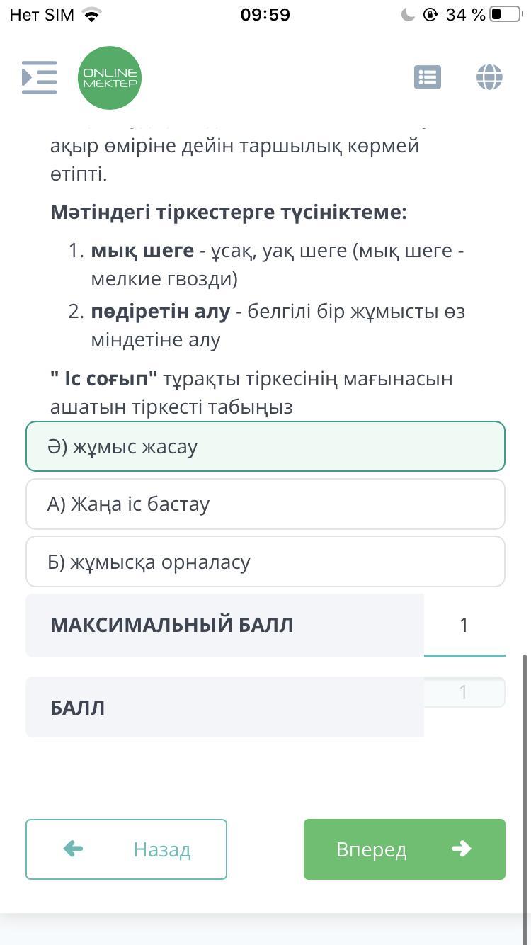
Task: Open the task list icon
Action: pyautogui.click(x=427, y=77)
